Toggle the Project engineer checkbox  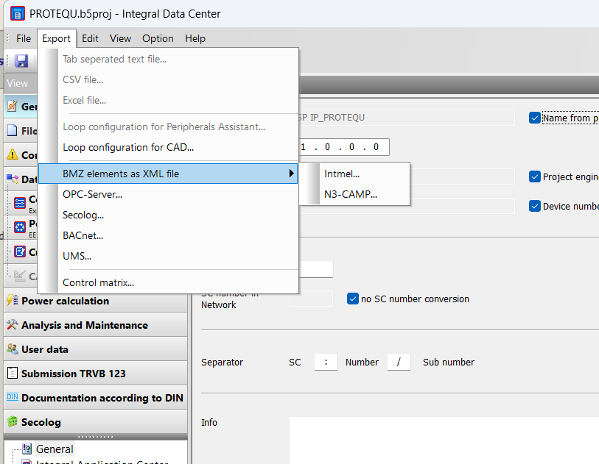point(534,176)
